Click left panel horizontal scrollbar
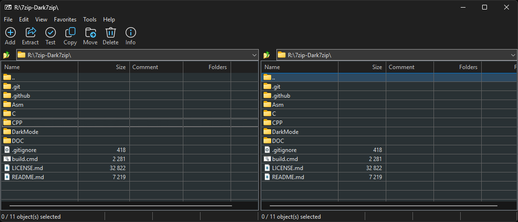 pyautogui.click(x=121, y=206)
